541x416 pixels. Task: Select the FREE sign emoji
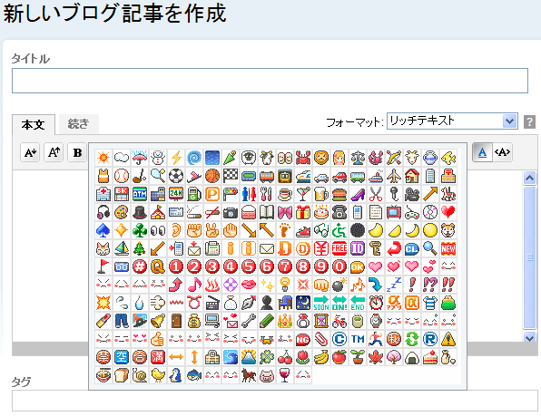339,248
